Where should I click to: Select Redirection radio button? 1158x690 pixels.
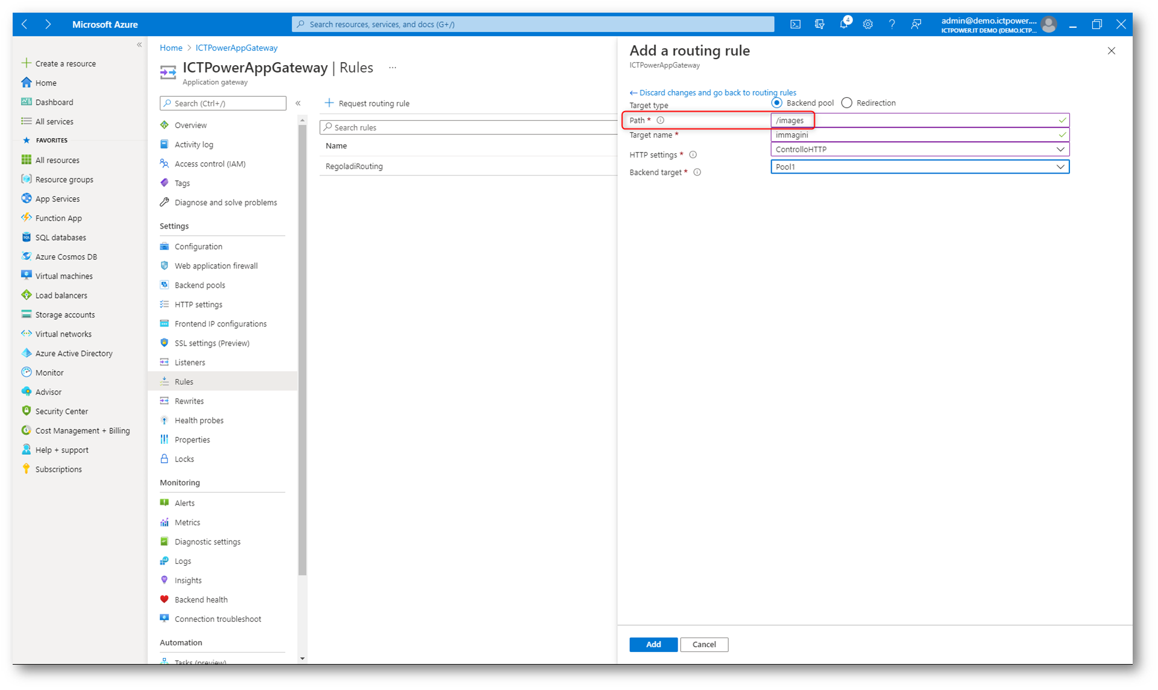coord(847,103)
